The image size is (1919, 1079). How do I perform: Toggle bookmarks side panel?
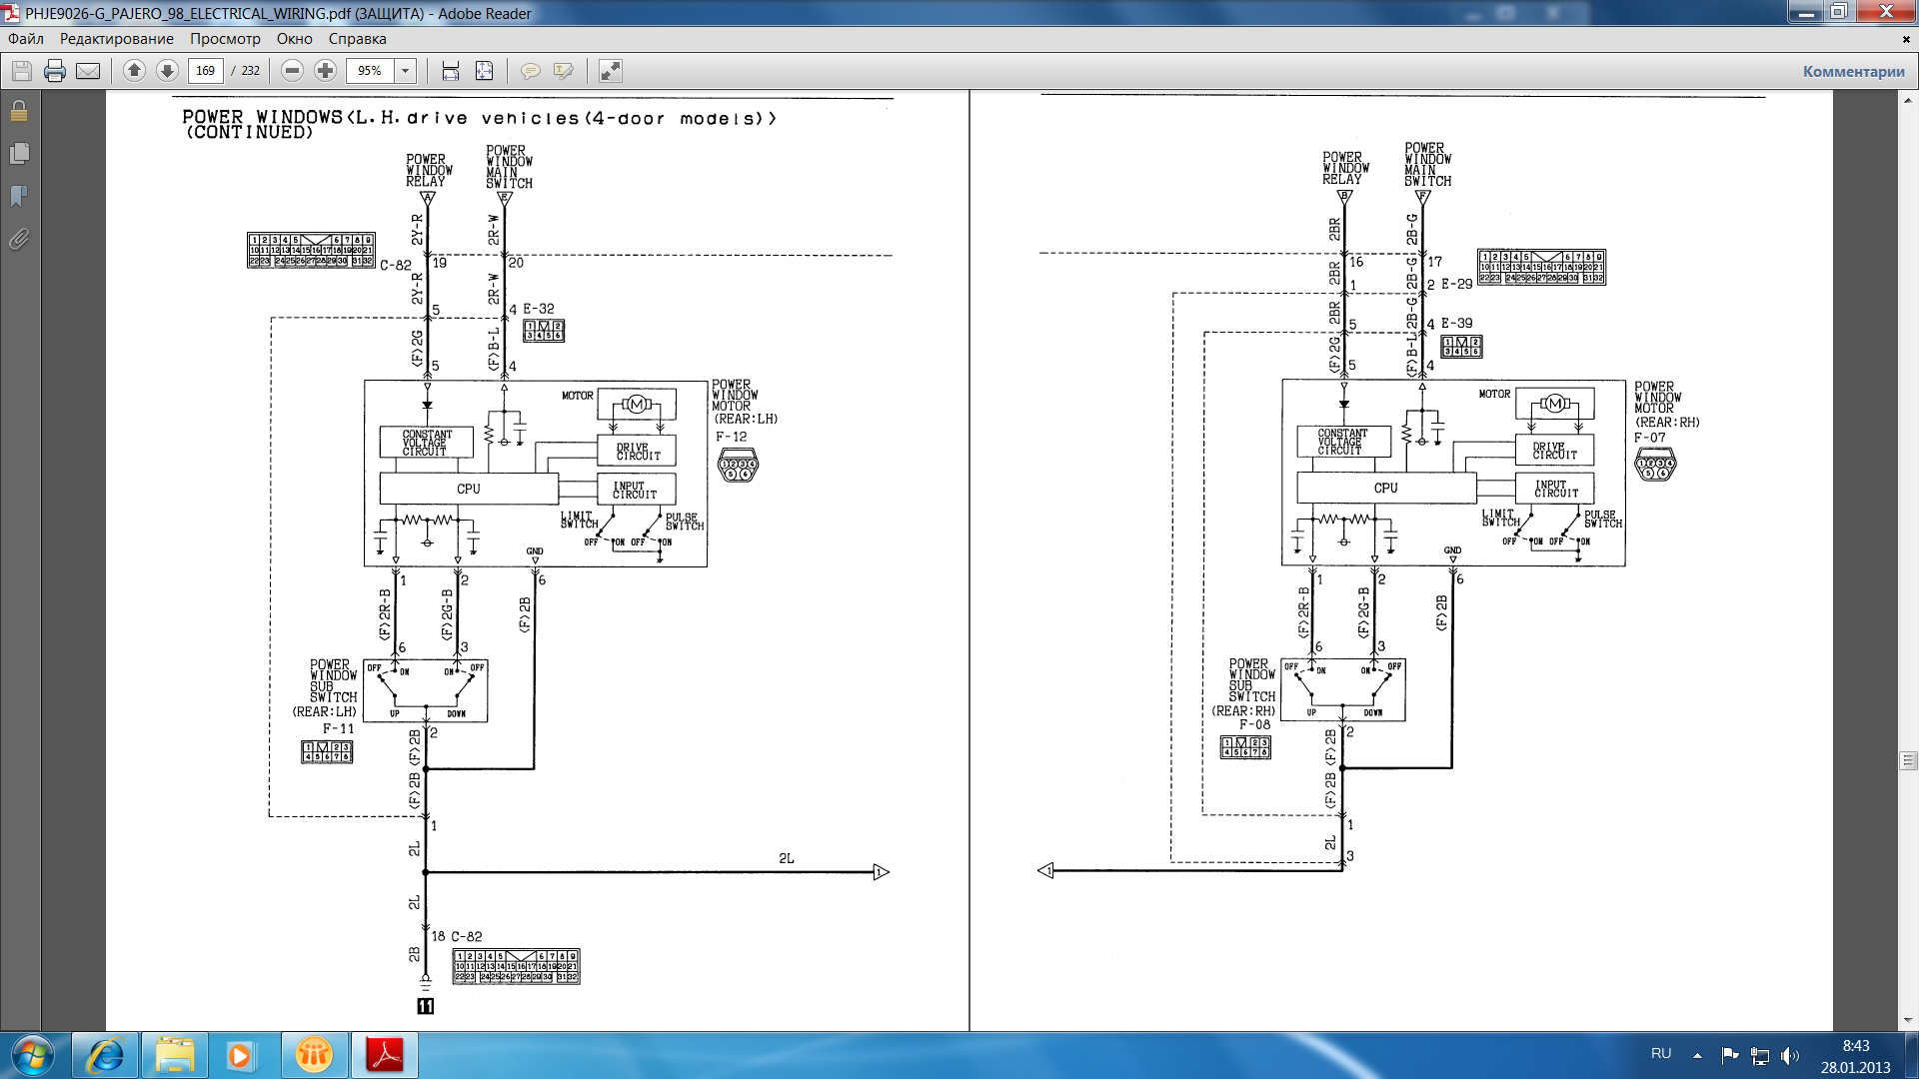click(x=19, y=197)
